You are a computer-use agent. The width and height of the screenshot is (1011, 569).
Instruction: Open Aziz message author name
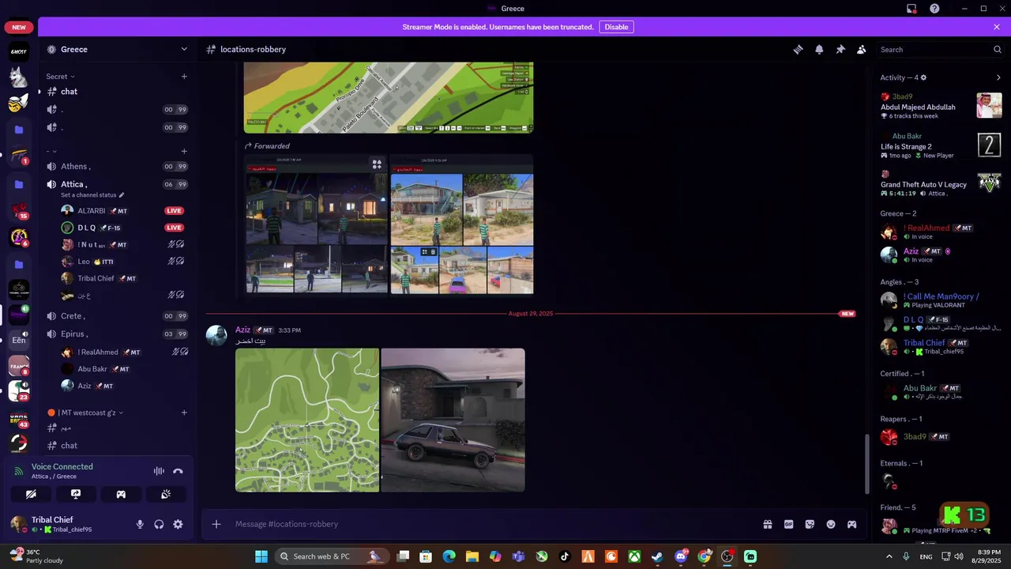click(242, 330)
